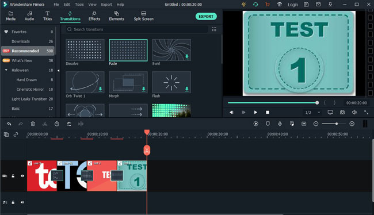The width and height of the screenshot is (374, 215).
Task: Open the Help menu
Action: 120,5
